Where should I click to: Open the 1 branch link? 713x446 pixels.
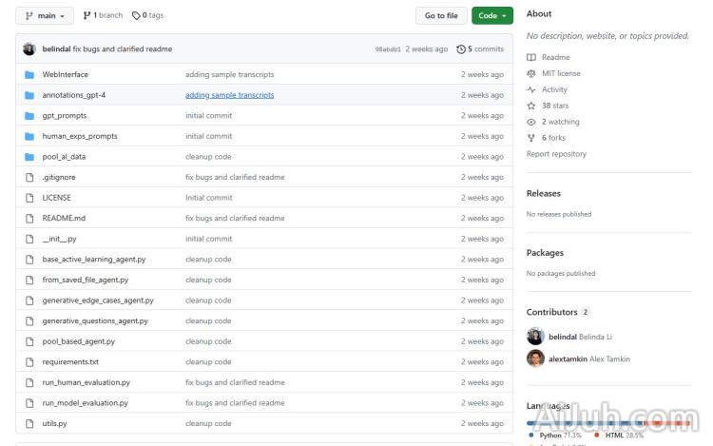[103, 15]
